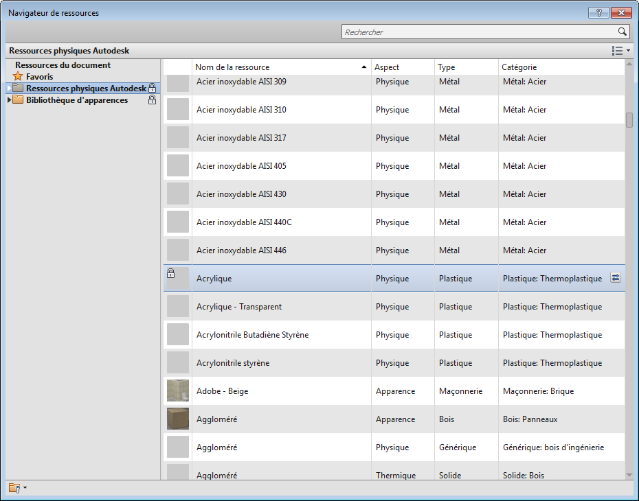639x501 pixels.
Task: Select Acier inoxydable AISI 310
Action: pyautogui.click(x=241, y=110)
